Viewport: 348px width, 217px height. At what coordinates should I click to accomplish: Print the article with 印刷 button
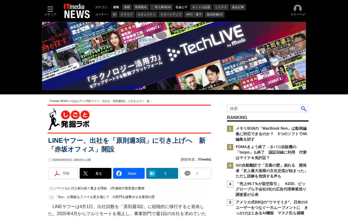click(x=63, y=173)
